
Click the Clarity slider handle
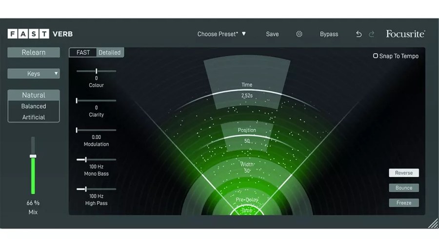click(x=77, y=100)
